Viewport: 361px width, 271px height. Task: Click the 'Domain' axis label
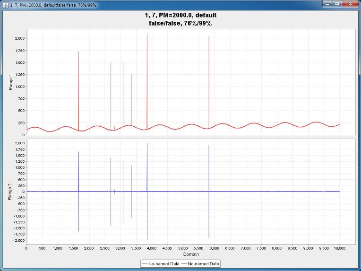191,254
